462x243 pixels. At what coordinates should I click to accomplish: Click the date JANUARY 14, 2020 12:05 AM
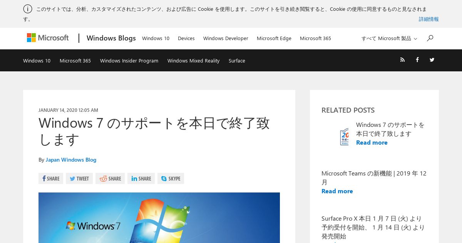click(x=68, y=110)
